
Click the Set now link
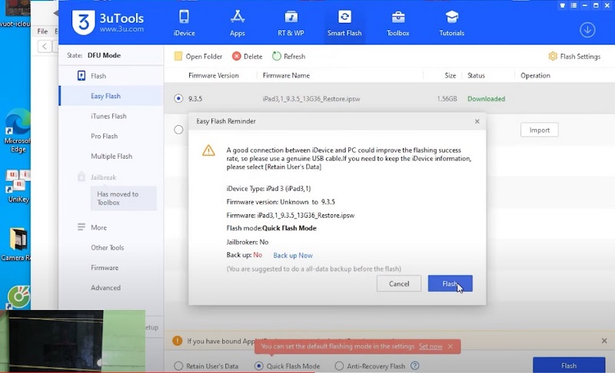[430, 346]
